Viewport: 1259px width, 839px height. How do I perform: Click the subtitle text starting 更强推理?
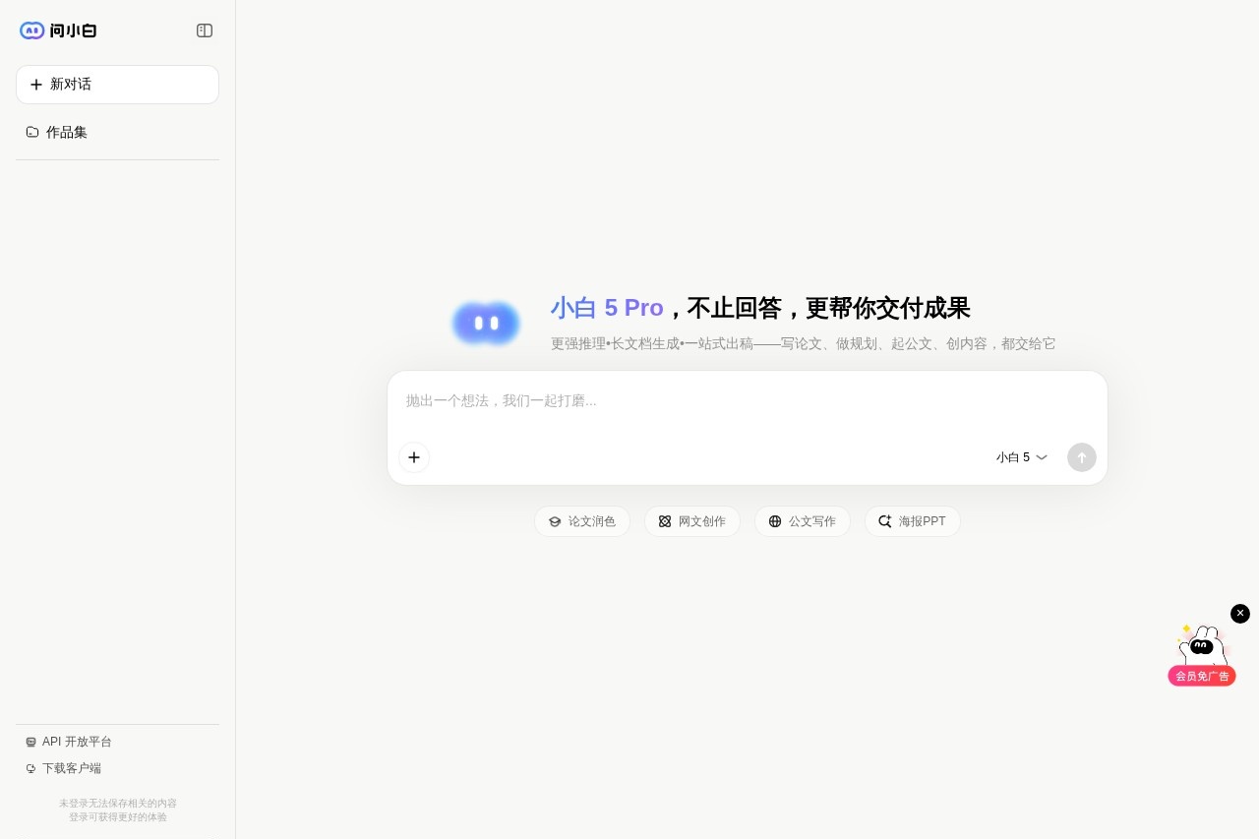(x=803, y=343)
